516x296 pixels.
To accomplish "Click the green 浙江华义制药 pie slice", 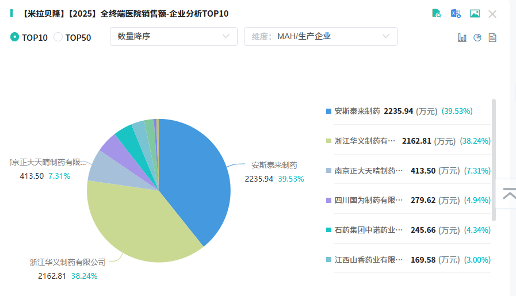I will 138,224.
